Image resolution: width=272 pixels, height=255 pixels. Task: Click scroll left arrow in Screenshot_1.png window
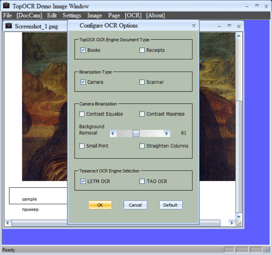click(8, 223)
